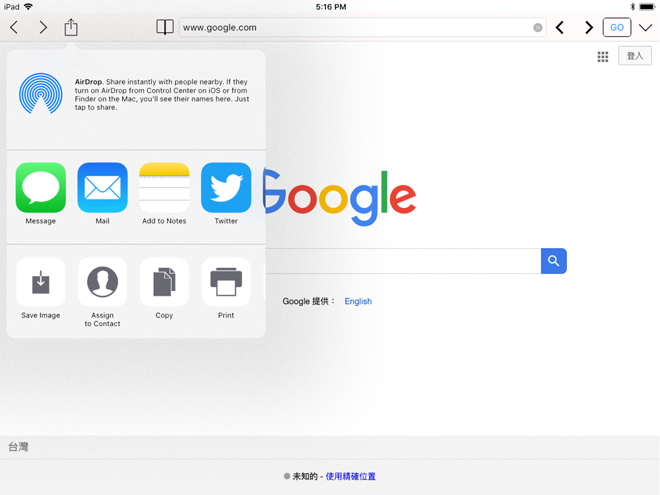
Task: Open the bookmarks book icon
Action: coord(164,27)
